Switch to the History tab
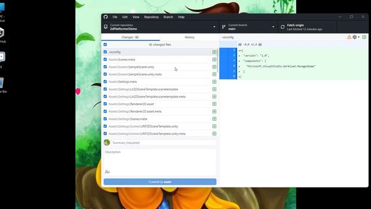The height and width of the screenshot is (209, 371). [x=190, y=37]
